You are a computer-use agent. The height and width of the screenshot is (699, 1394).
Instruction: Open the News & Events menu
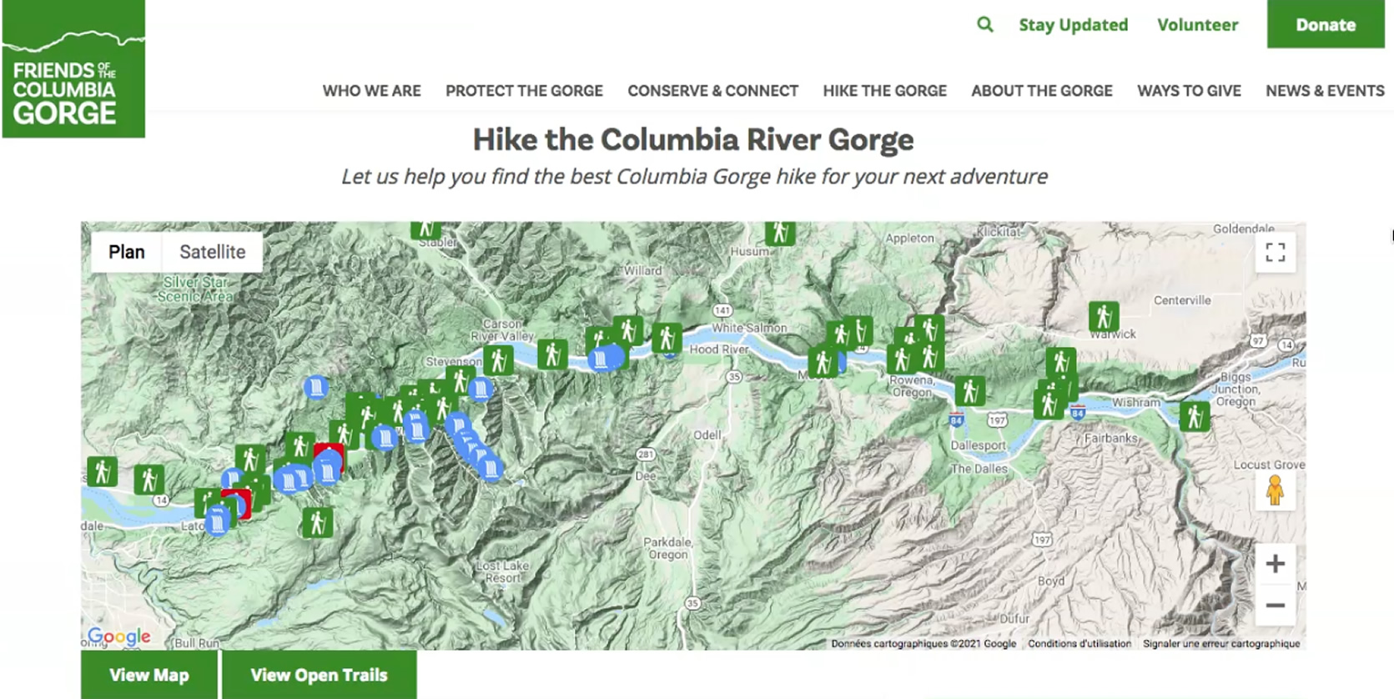1325,91
